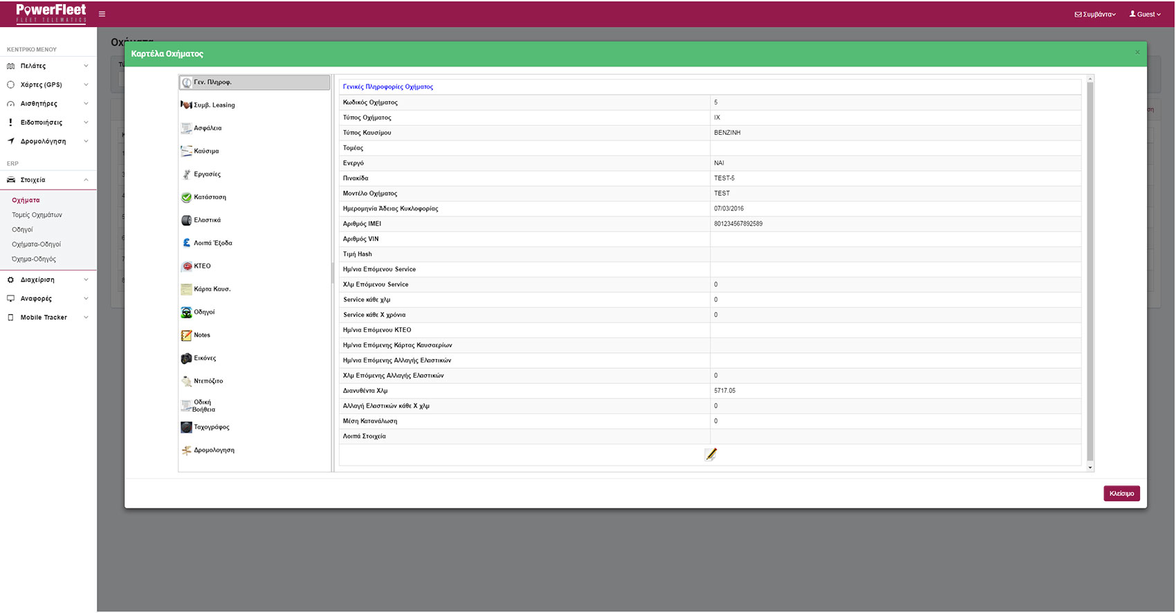Open the Ελαστικά tire icon
Viewport: 1176px width, 613px height.
186,220
